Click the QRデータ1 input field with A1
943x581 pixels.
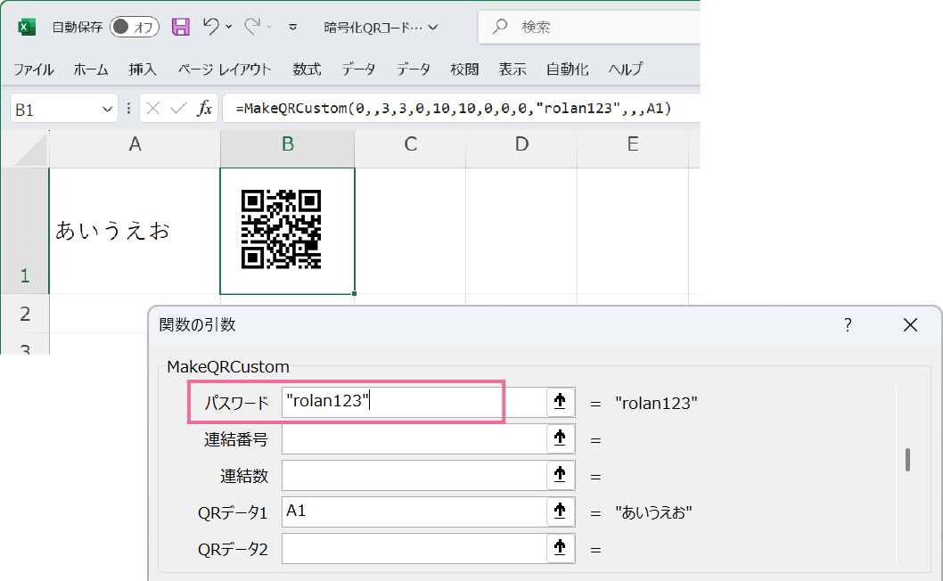414,511
